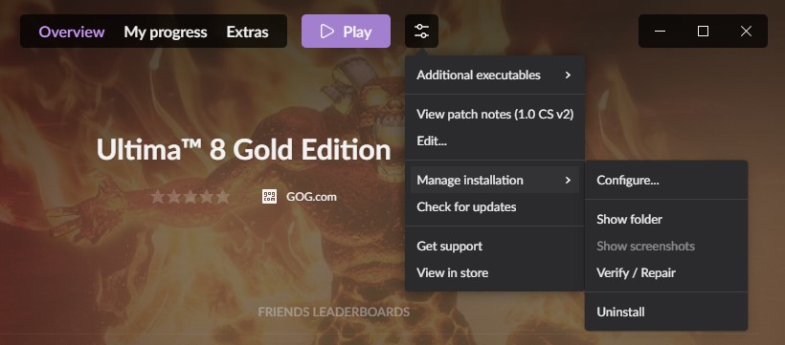Image resolution: width=785 pixels, height=345 pixels.
Task: Click Uninstall in the submenu
Action: pyautogui.click(x=620, y=312)
